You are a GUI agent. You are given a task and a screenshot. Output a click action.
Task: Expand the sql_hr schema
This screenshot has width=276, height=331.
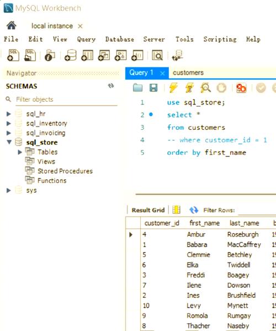point(9,114)
